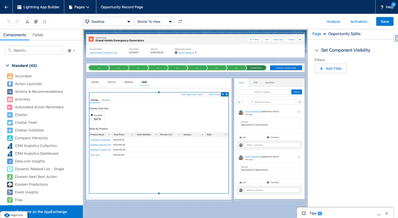Screen dimensions: 398x218
Task: Click the Save button
Action: click(384, 22)
